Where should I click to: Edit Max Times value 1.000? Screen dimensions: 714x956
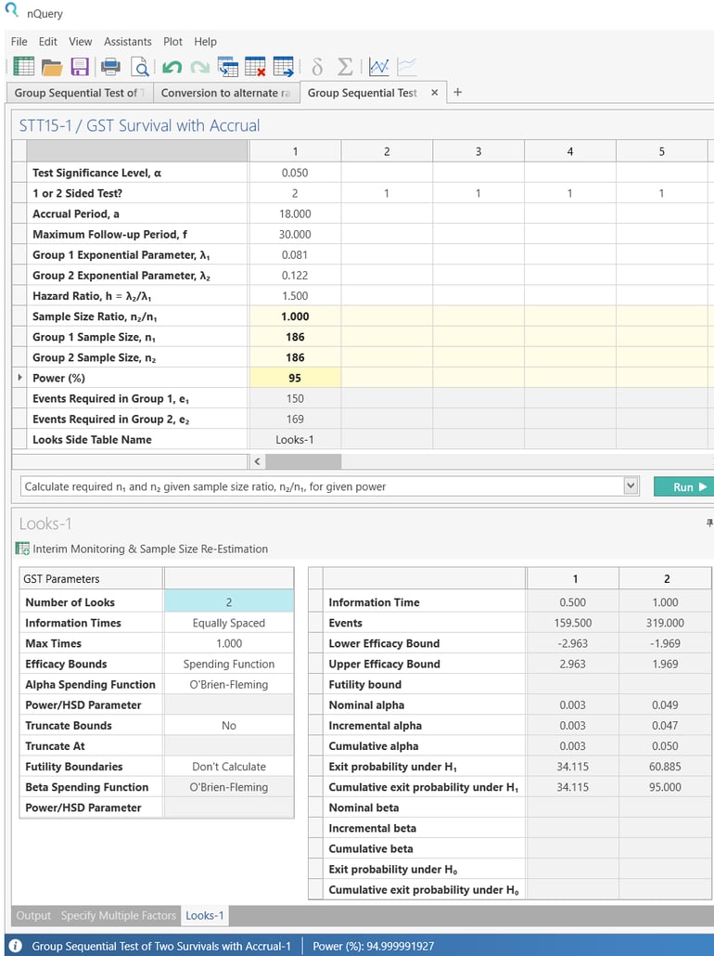click(x=228, y=643)
